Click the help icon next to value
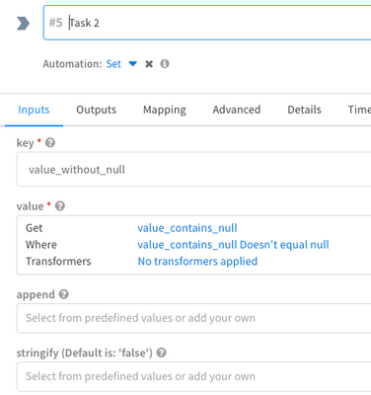371x395 pixels. (x=60, y=206)
